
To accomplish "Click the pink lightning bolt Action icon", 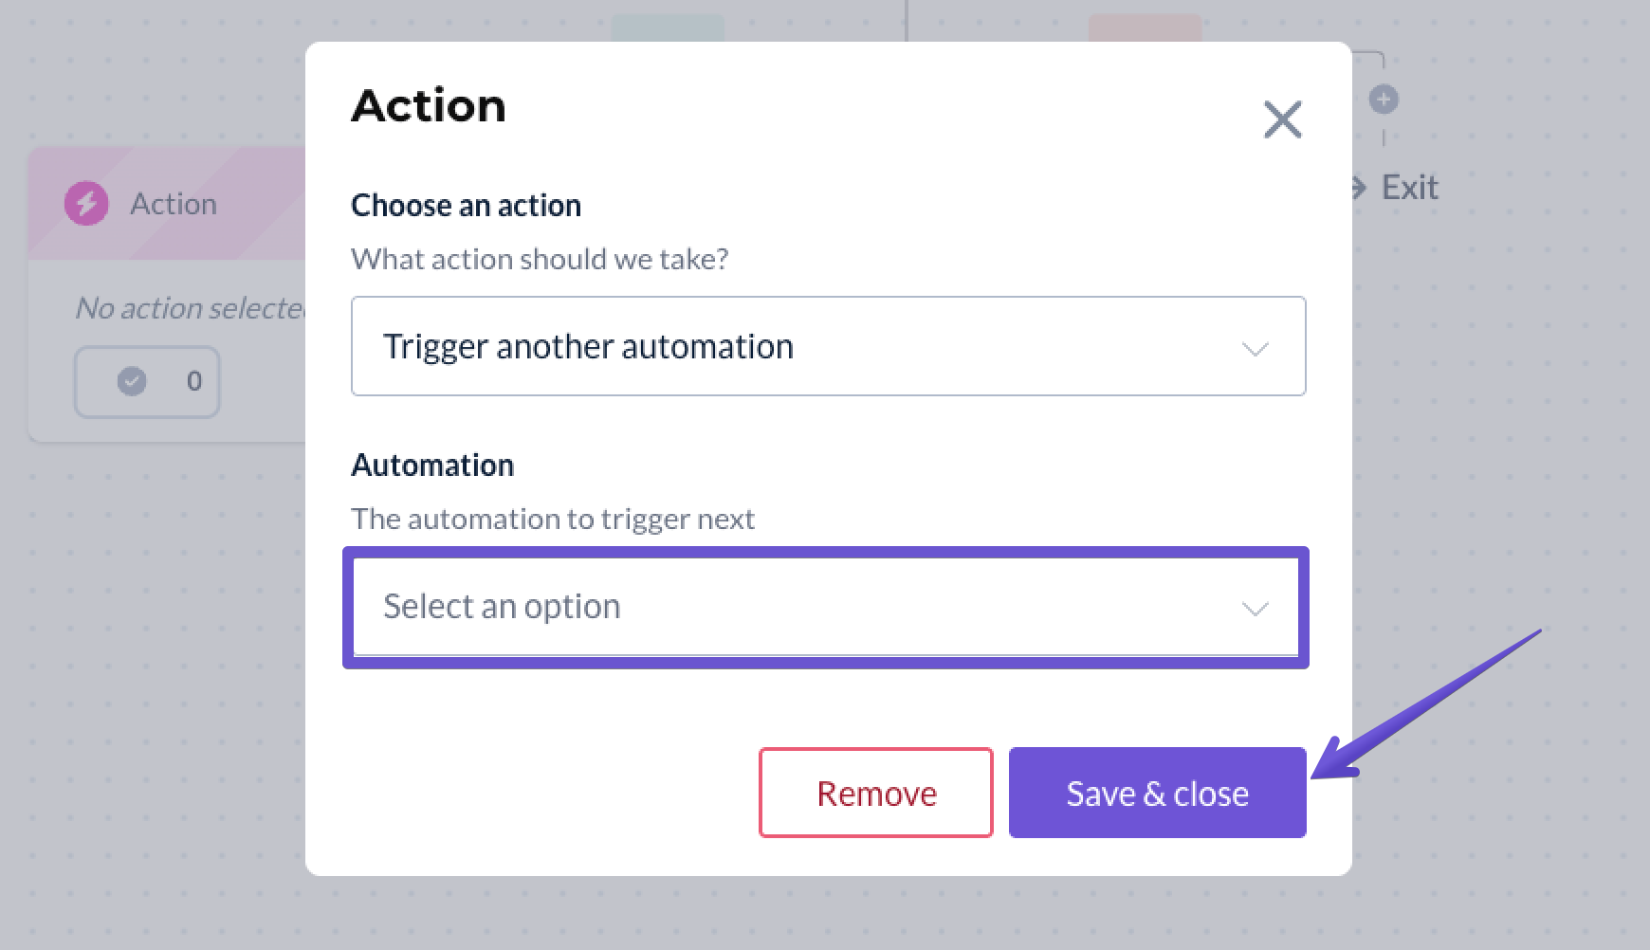I will coord(86,203).
